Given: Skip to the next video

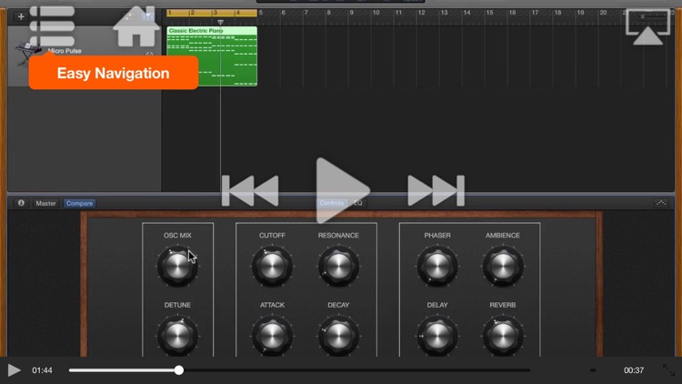Looking at the screenshot, I should coord(436,191).
